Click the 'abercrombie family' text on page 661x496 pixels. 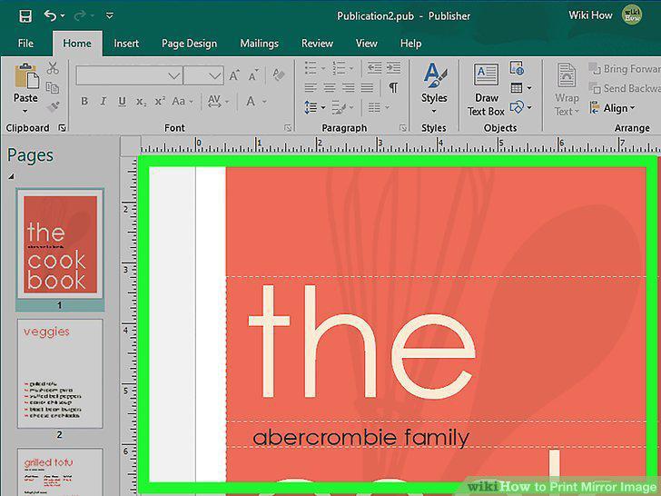[x=360, y=437]
